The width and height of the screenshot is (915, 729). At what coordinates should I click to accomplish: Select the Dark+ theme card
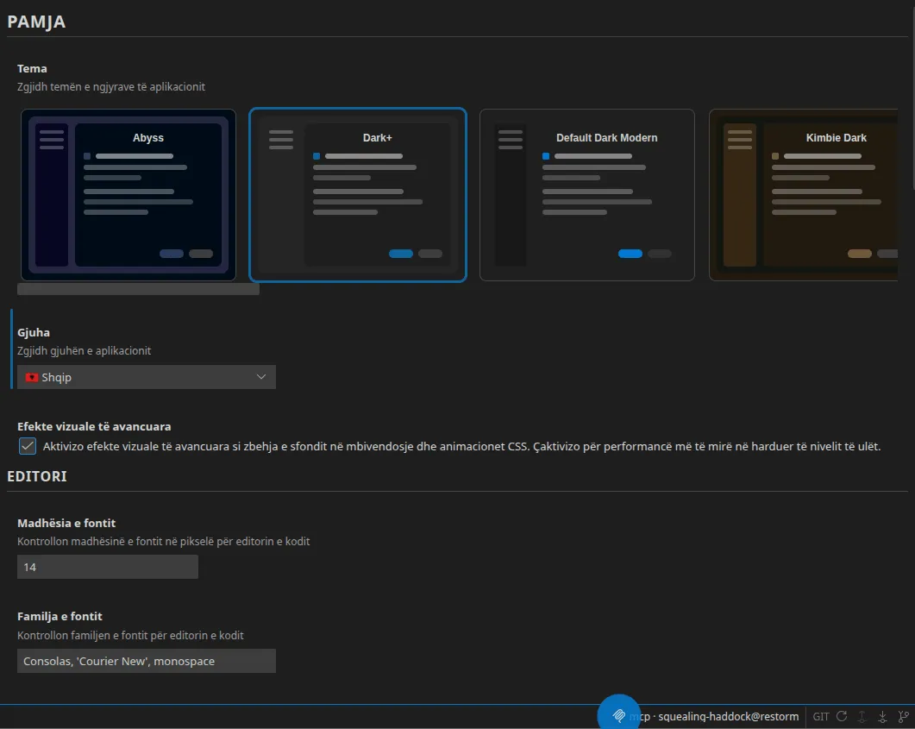point(358,194)
